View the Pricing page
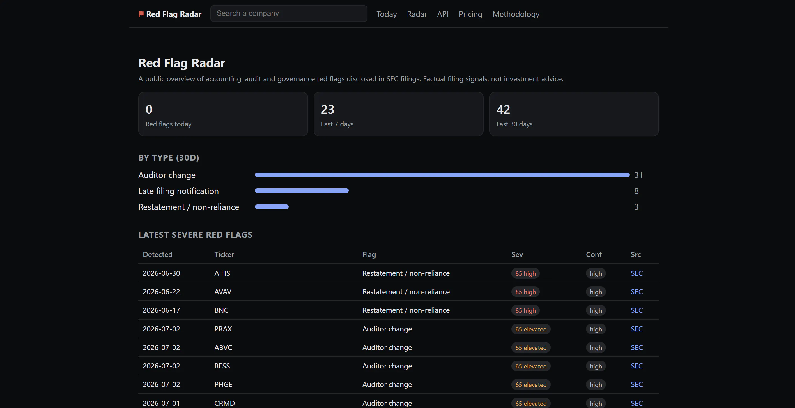The image size is (795, 408). [x=470, y=14]
